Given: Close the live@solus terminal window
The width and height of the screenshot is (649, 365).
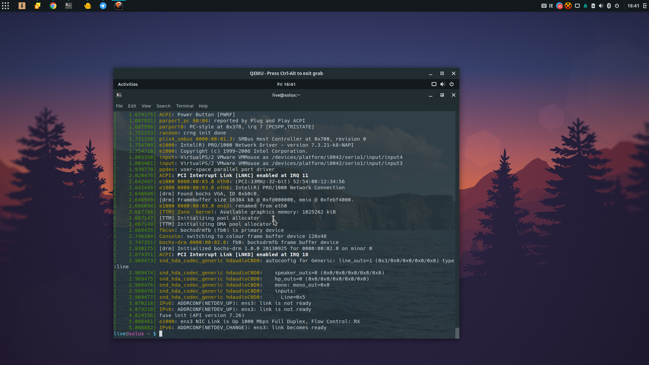Looking at the screenshot, I should [x=454, y=95].
